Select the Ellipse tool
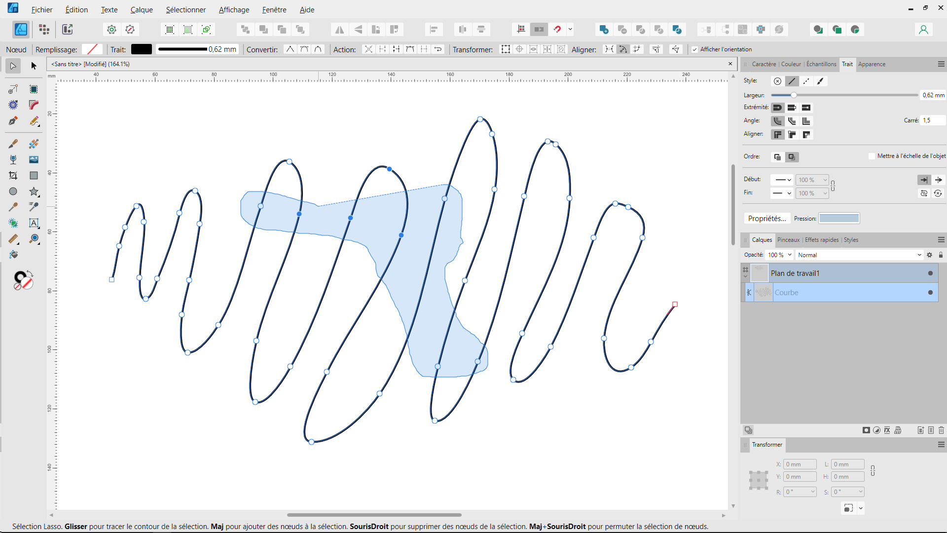This screenshot has height=533, width=947. 13,191
